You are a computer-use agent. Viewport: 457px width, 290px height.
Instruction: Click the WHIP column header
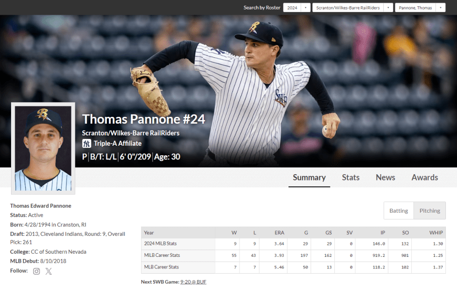(x=436, y=233)
